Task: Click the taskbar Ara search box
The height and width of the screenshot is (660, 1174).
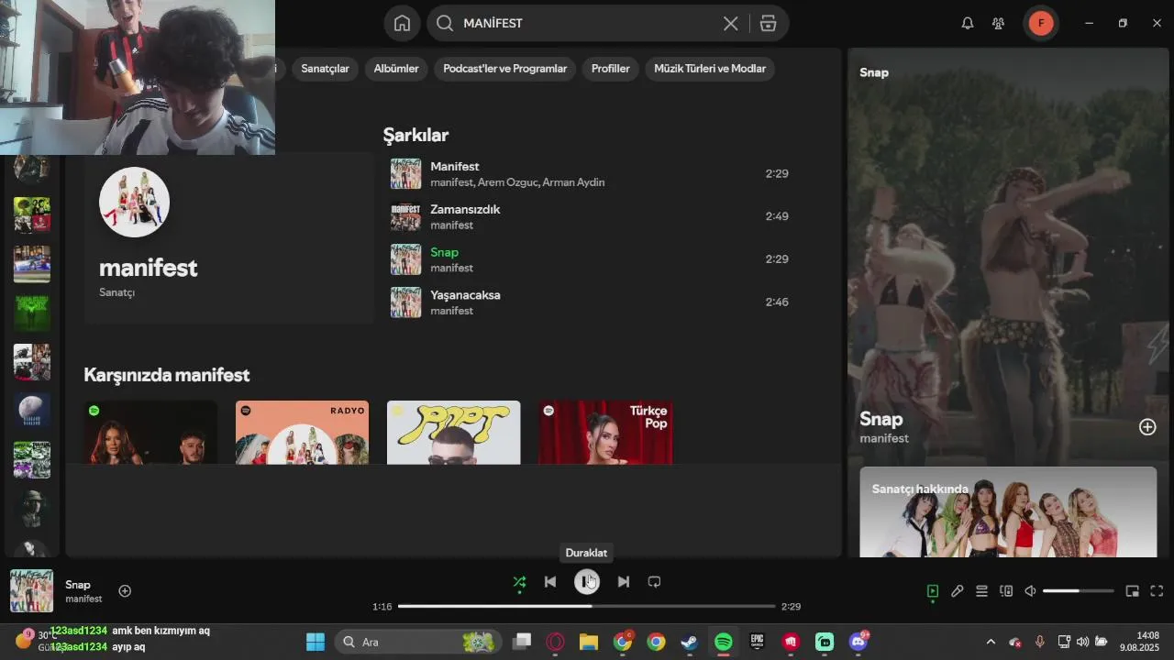Action: (418, 642)
